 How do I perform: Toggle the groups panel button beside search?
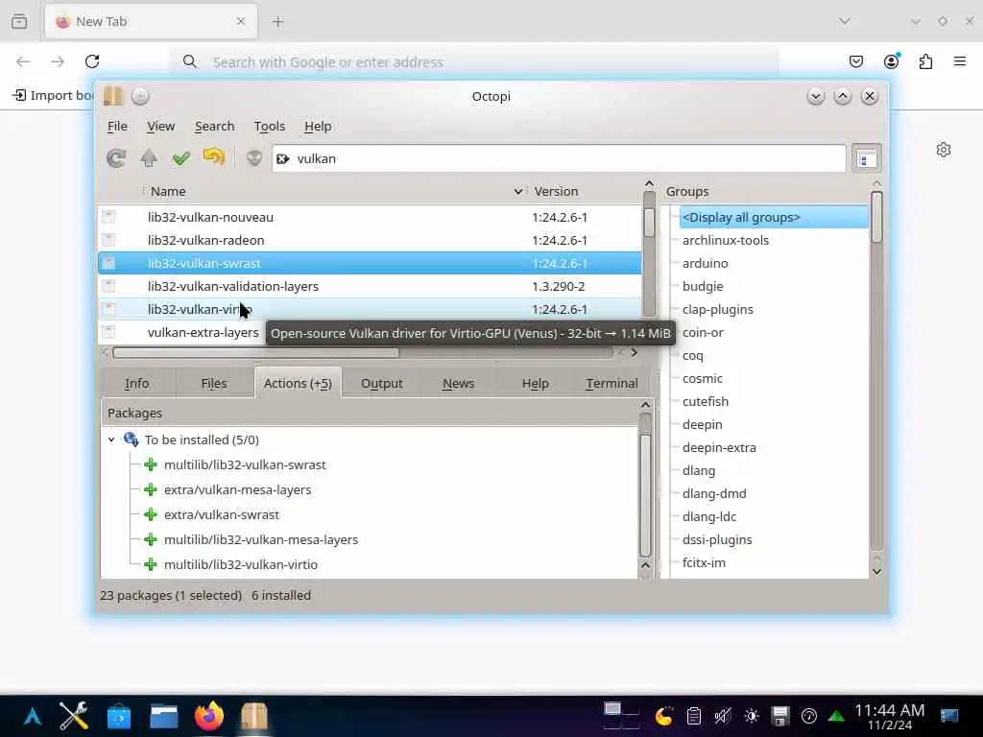867,158
